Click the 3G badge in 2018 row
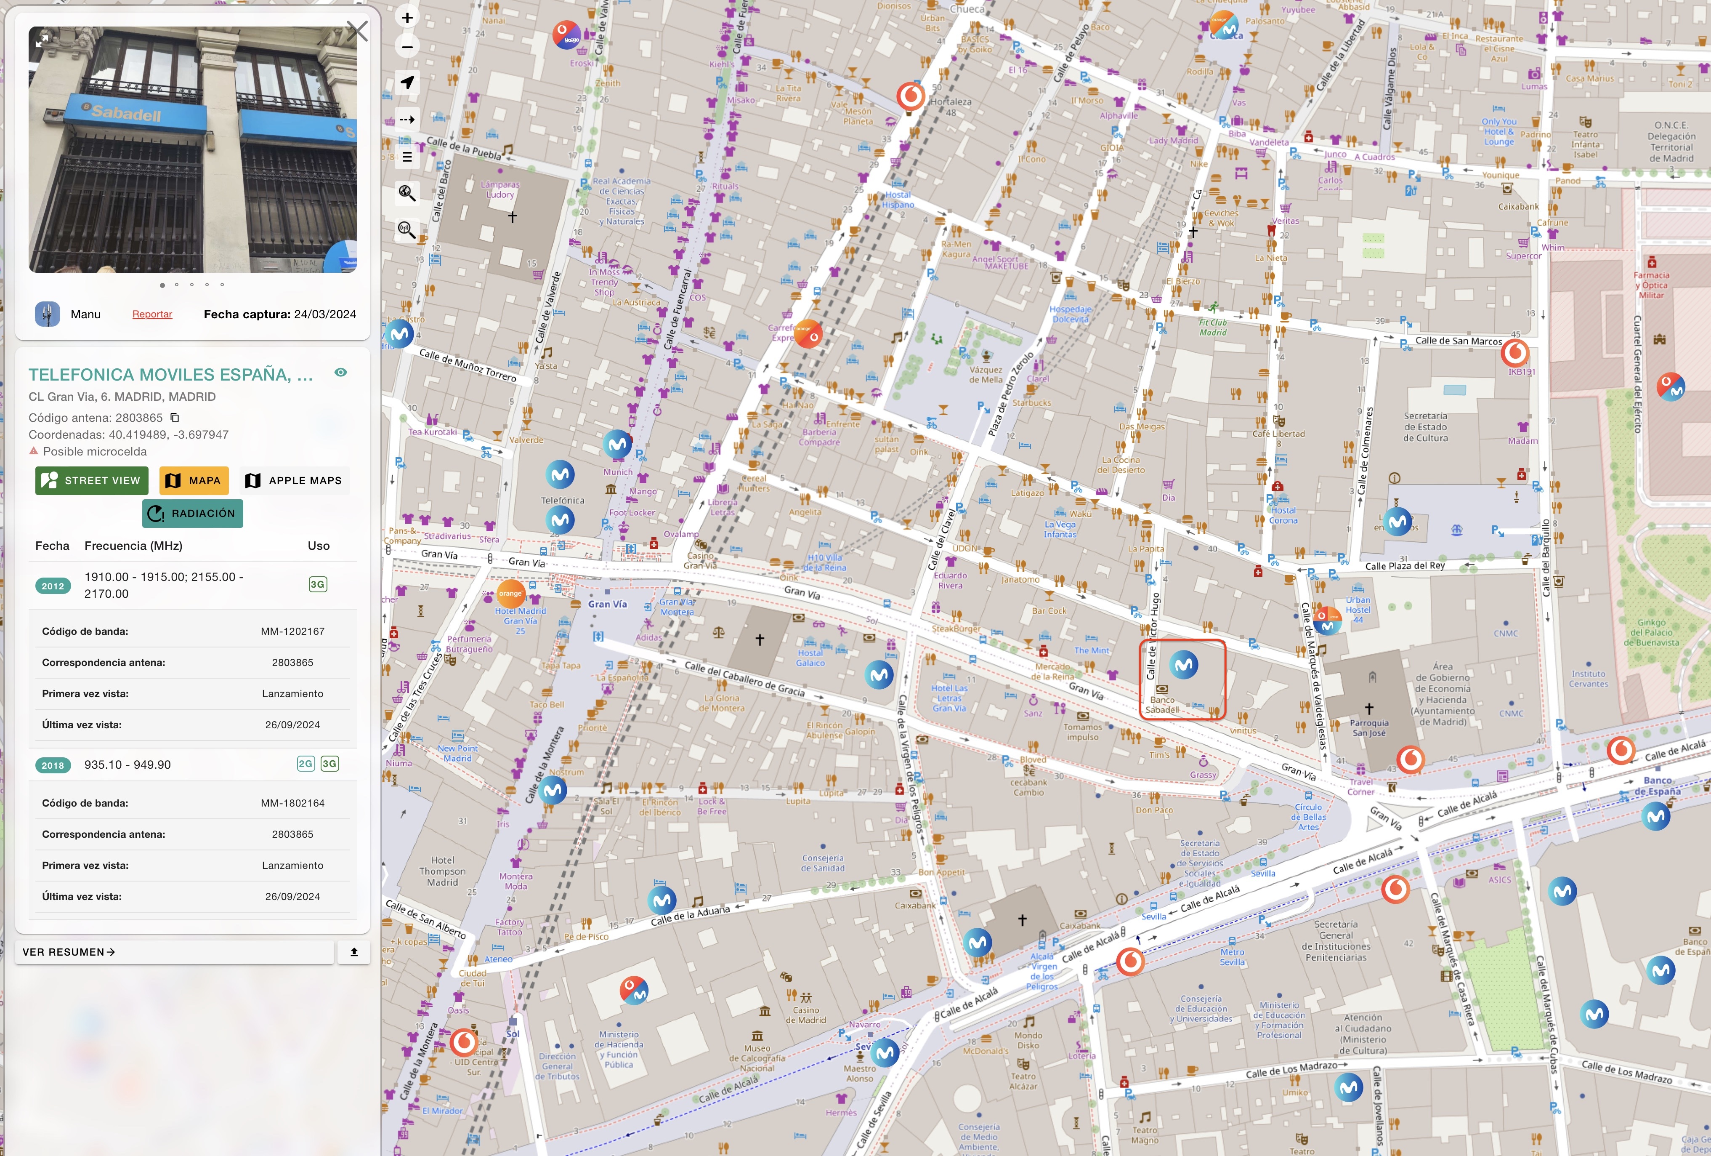Image resolution: width=1711 pixels, height=1156 pixels. pos(329,764)
